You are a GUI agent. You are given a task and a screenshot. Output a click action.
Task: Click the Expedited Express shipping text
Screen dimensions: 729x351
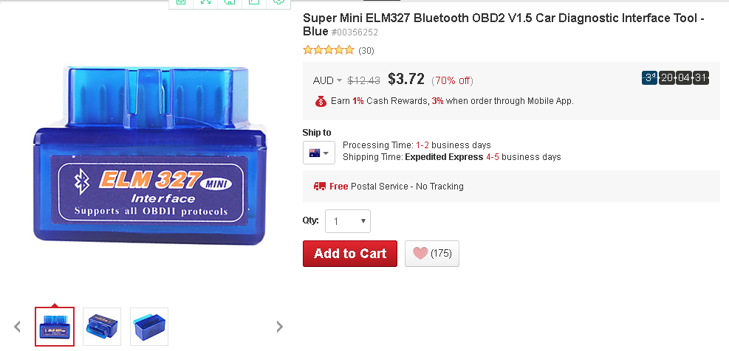(x=444, y=157)
